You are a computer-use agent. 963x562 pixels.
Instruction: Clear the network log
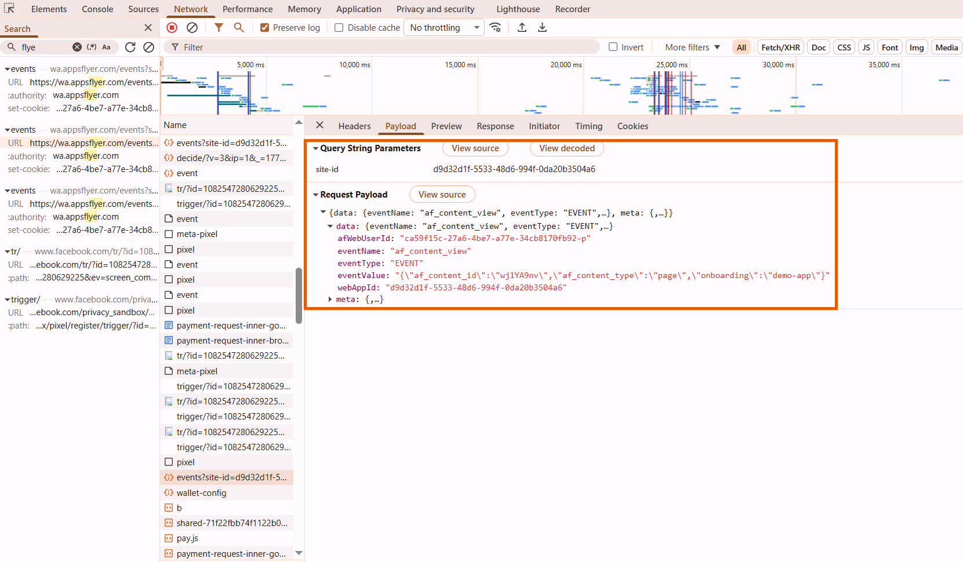pyautogui.click(x=192, y=28)
